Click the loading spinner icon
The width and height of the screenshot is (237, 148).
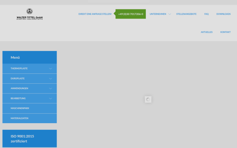pos(148,99)
